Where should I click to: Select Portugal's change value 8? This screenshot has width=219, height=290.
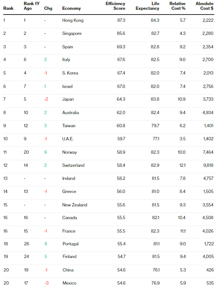[x=46, y=244]
